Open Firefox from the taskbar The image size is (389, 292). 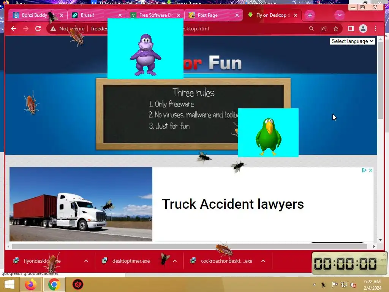click(x=31, y=284)
